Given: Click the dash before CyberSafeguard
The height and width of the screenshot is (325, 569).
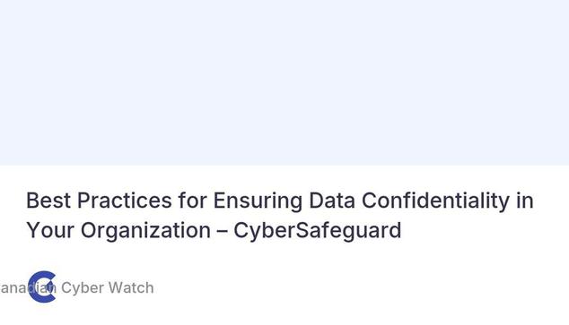Looking at the screenshot, I should (x=222, y=231).
